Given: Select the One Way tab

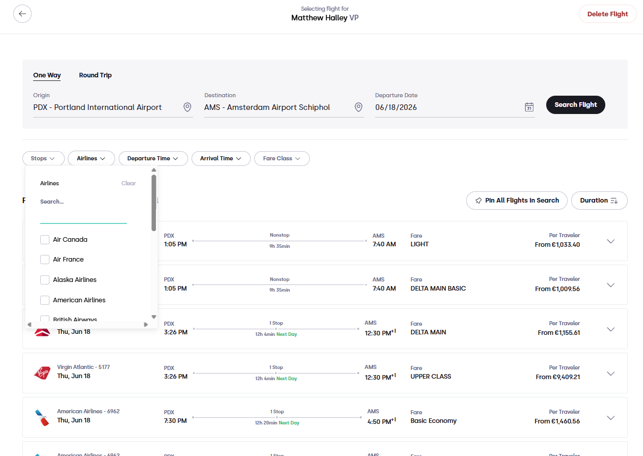Looking at the screenshot, I should tap(47, 75).
